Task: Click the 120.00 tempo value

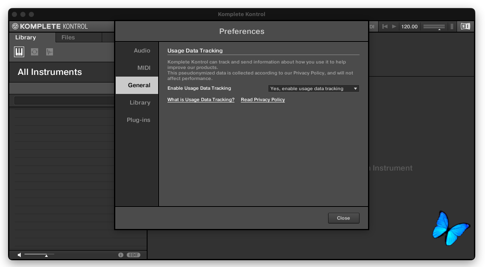Action: [x=410, y=27]
